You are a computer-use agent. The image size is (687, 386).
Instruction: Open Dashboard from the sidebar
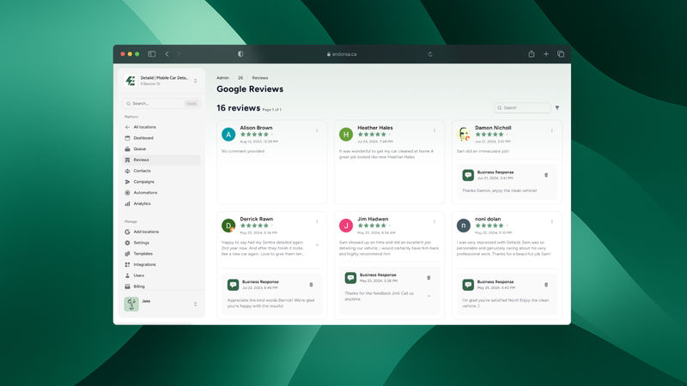click(x=161, y=138)
